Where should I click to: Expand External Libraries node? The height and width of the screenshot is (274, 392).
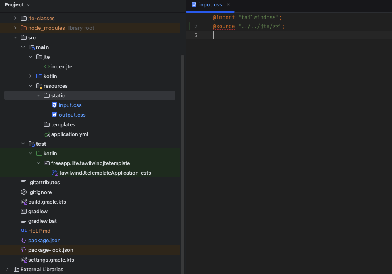click(8, 269)
